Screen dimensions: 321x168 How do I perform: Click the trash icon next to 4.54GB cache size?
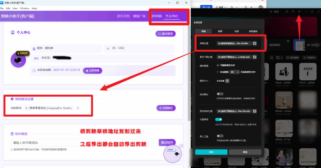coord(227,81)
